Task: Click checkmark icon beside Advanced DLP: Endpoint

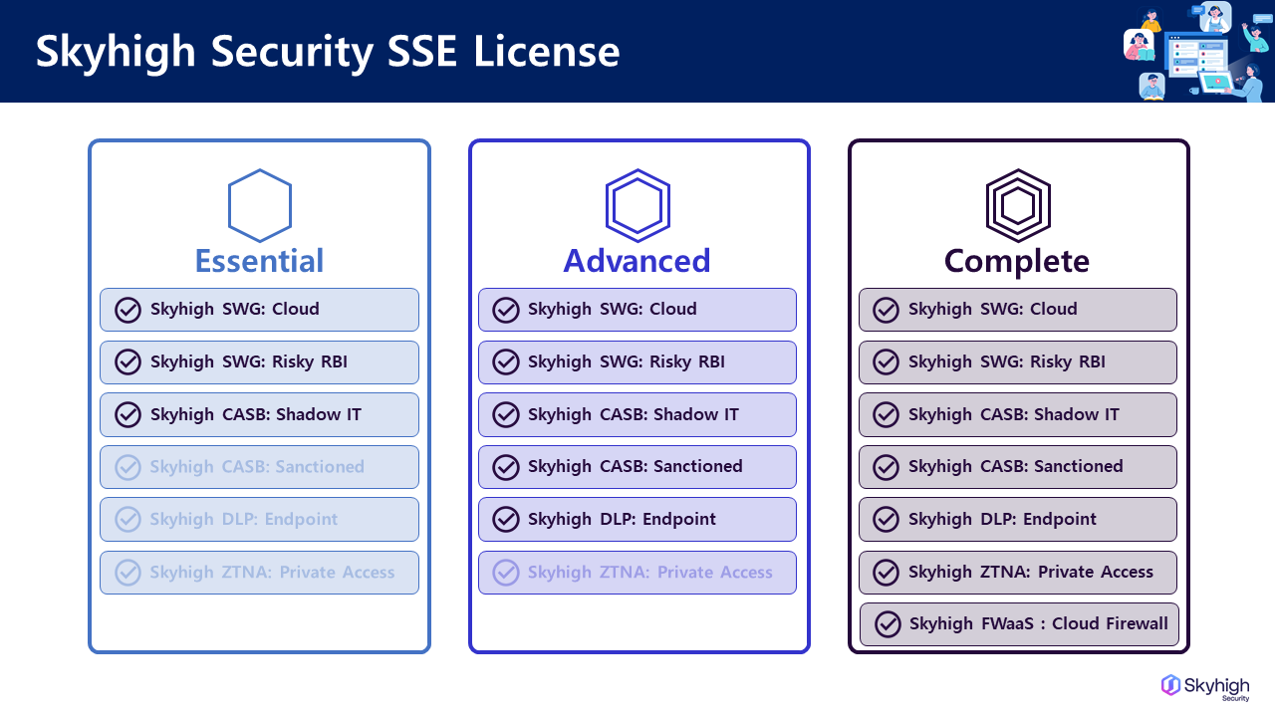Action: [x=506, y=520]
